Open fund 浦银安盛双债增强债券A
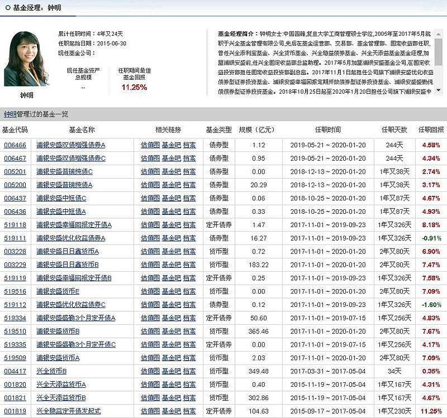Image resolution: width=447 pixels, height=418 pixels. coord(71,145)
